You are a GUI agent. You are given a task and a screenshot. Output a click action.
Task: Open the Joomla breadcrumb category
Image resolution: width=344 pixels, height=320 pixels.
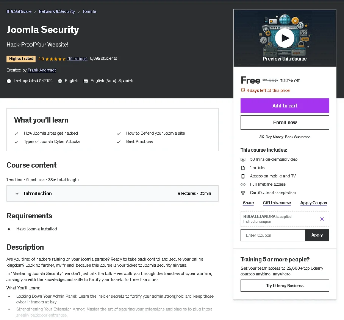[x=89, y=11]
